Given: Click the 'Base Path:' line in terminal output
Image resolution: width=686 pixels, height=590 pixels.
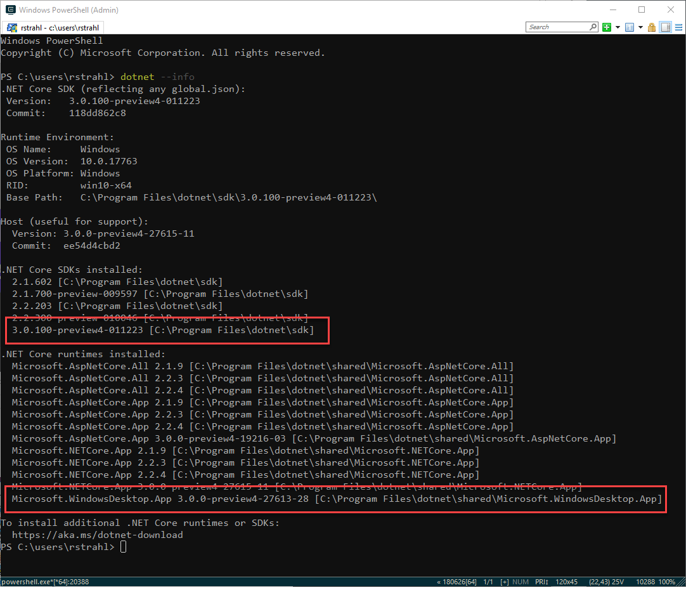Looking at the screenshot, I should [x=191, y=197].
